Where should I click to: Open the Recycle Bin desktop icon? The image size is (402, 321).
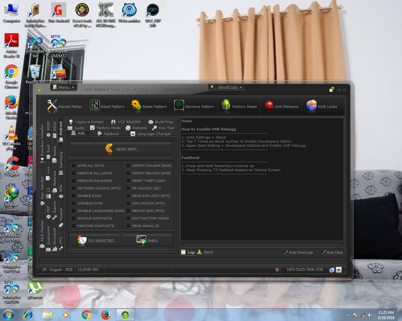(35, 74)
